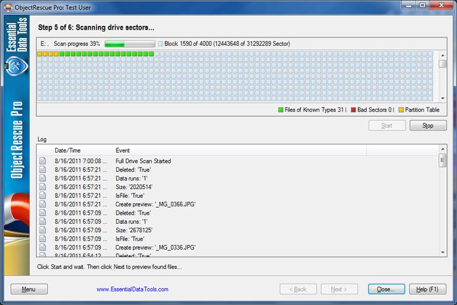Click the red Bad Sectors legend square

tap(353, 110)
